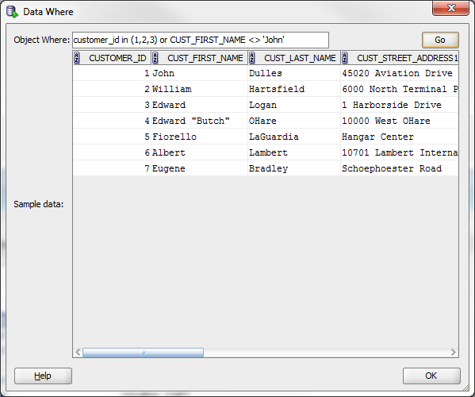Confirm the dialog with OK
Screen dimensions: 475x397
coord(431,376)
